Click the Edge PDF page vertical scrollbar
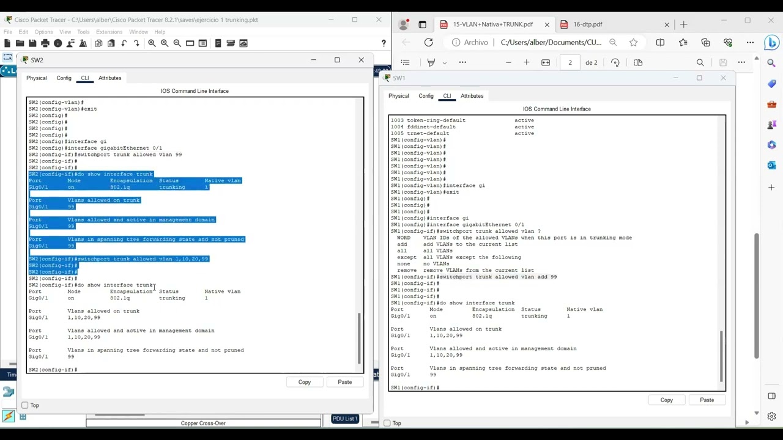Image resolution: width=783 pixels, height=440 pixels. [x=757, y=296]
